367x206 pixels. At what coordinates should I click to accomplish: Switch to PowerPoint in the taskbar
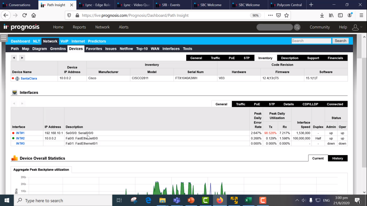[x=191, y=200]
